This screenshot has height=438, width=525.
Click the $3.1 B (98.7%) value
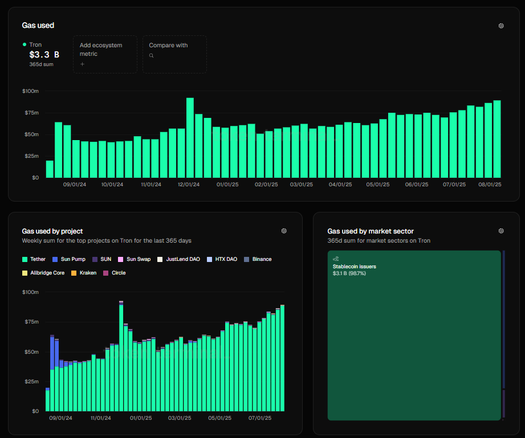point(349,273)
